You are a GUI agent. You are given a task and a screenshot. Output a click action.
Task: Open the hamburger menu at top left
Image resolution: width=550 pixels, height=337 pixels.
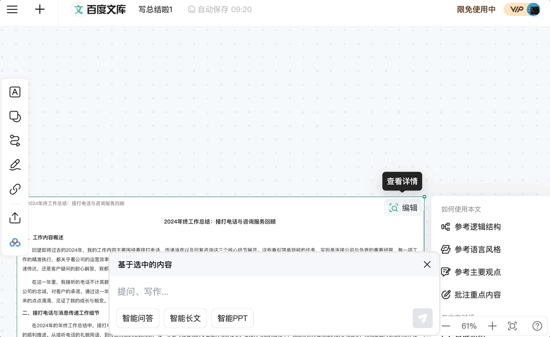[x=12, y=9]
